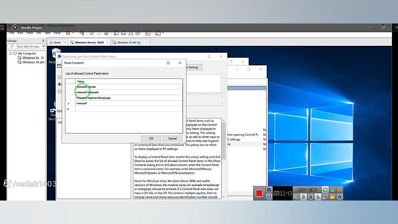Click Send Ctrl+Alt+Del toolbar icon

click(x=82, y=33)
